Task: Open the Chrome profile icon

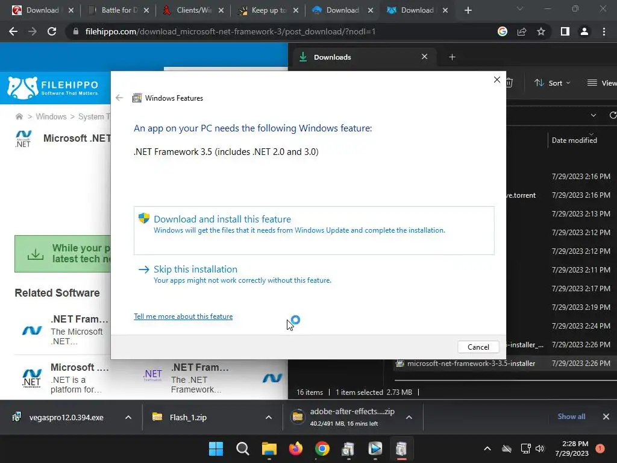Action: [x=584, y=31]
